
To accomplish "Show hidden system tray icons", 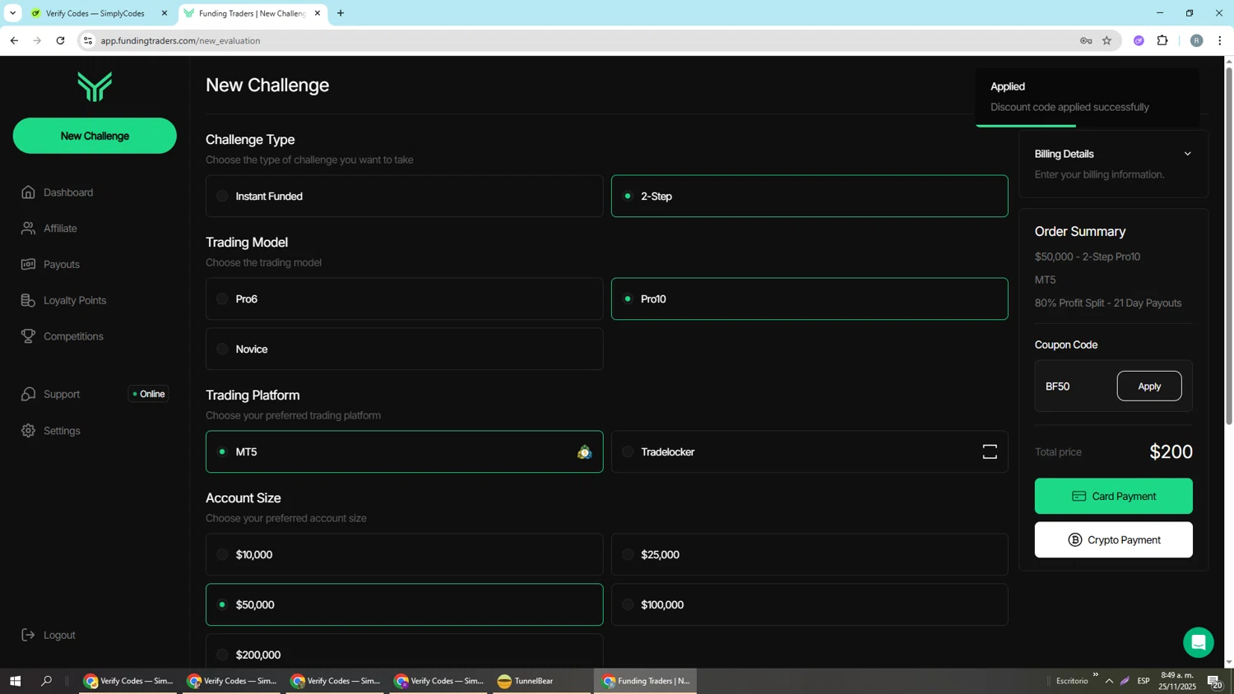I will click(1109, 681).
